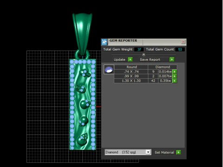
Task: Click the Total Gem Count label
Action: 160,50
